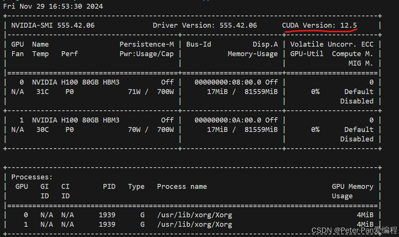Click the "Persistence-M" column header
Image resolution: width=399 pixels, height=237 pixels.
(147, 44)
